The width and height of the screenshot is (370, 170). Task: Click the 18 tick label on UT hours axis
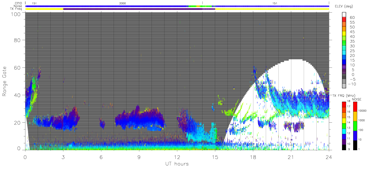253,157
